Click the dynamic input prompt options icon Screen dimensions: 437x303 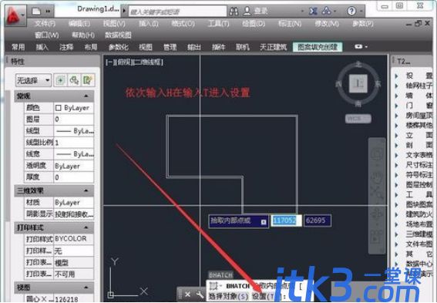(x=264, y=222)
